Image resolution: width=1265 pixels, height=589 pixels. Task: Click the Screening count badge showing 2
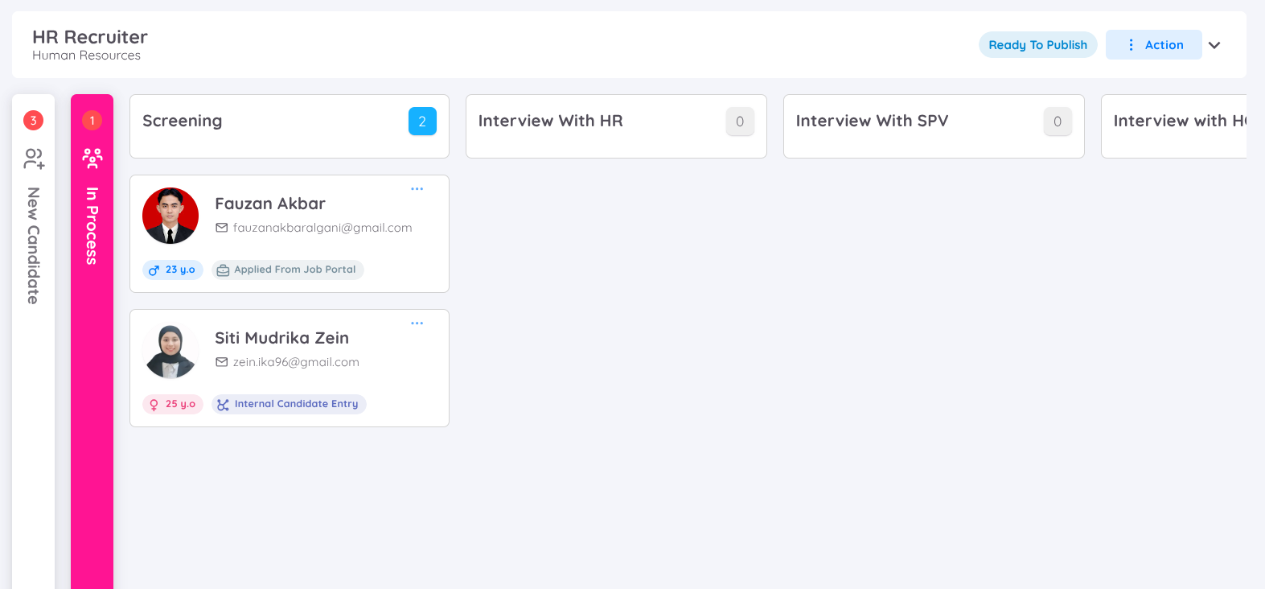tap(422, 122)
